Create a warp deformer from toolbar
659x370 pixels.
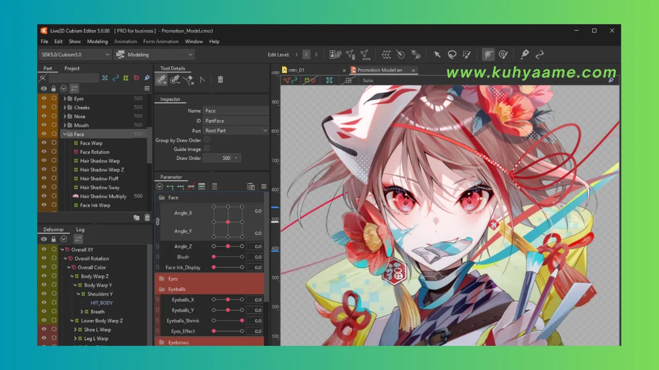click(x=386, y=54)
